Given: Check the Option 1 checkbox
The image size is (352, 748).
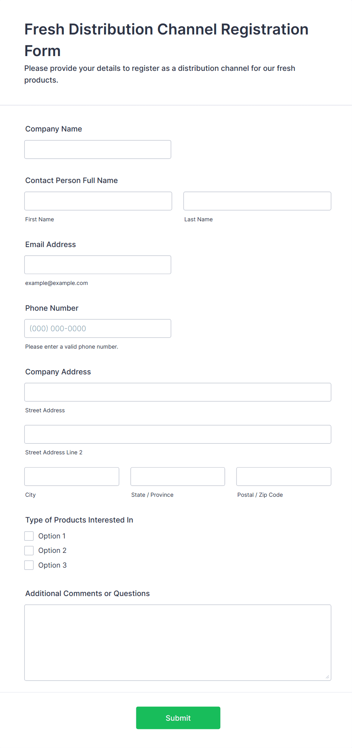Looking at the screenshot, I should coord(29,536).
